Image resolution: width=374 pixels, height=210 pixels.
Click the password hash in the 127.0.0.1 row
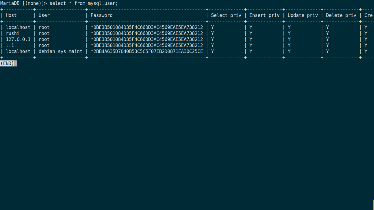(x=147, y=39)
